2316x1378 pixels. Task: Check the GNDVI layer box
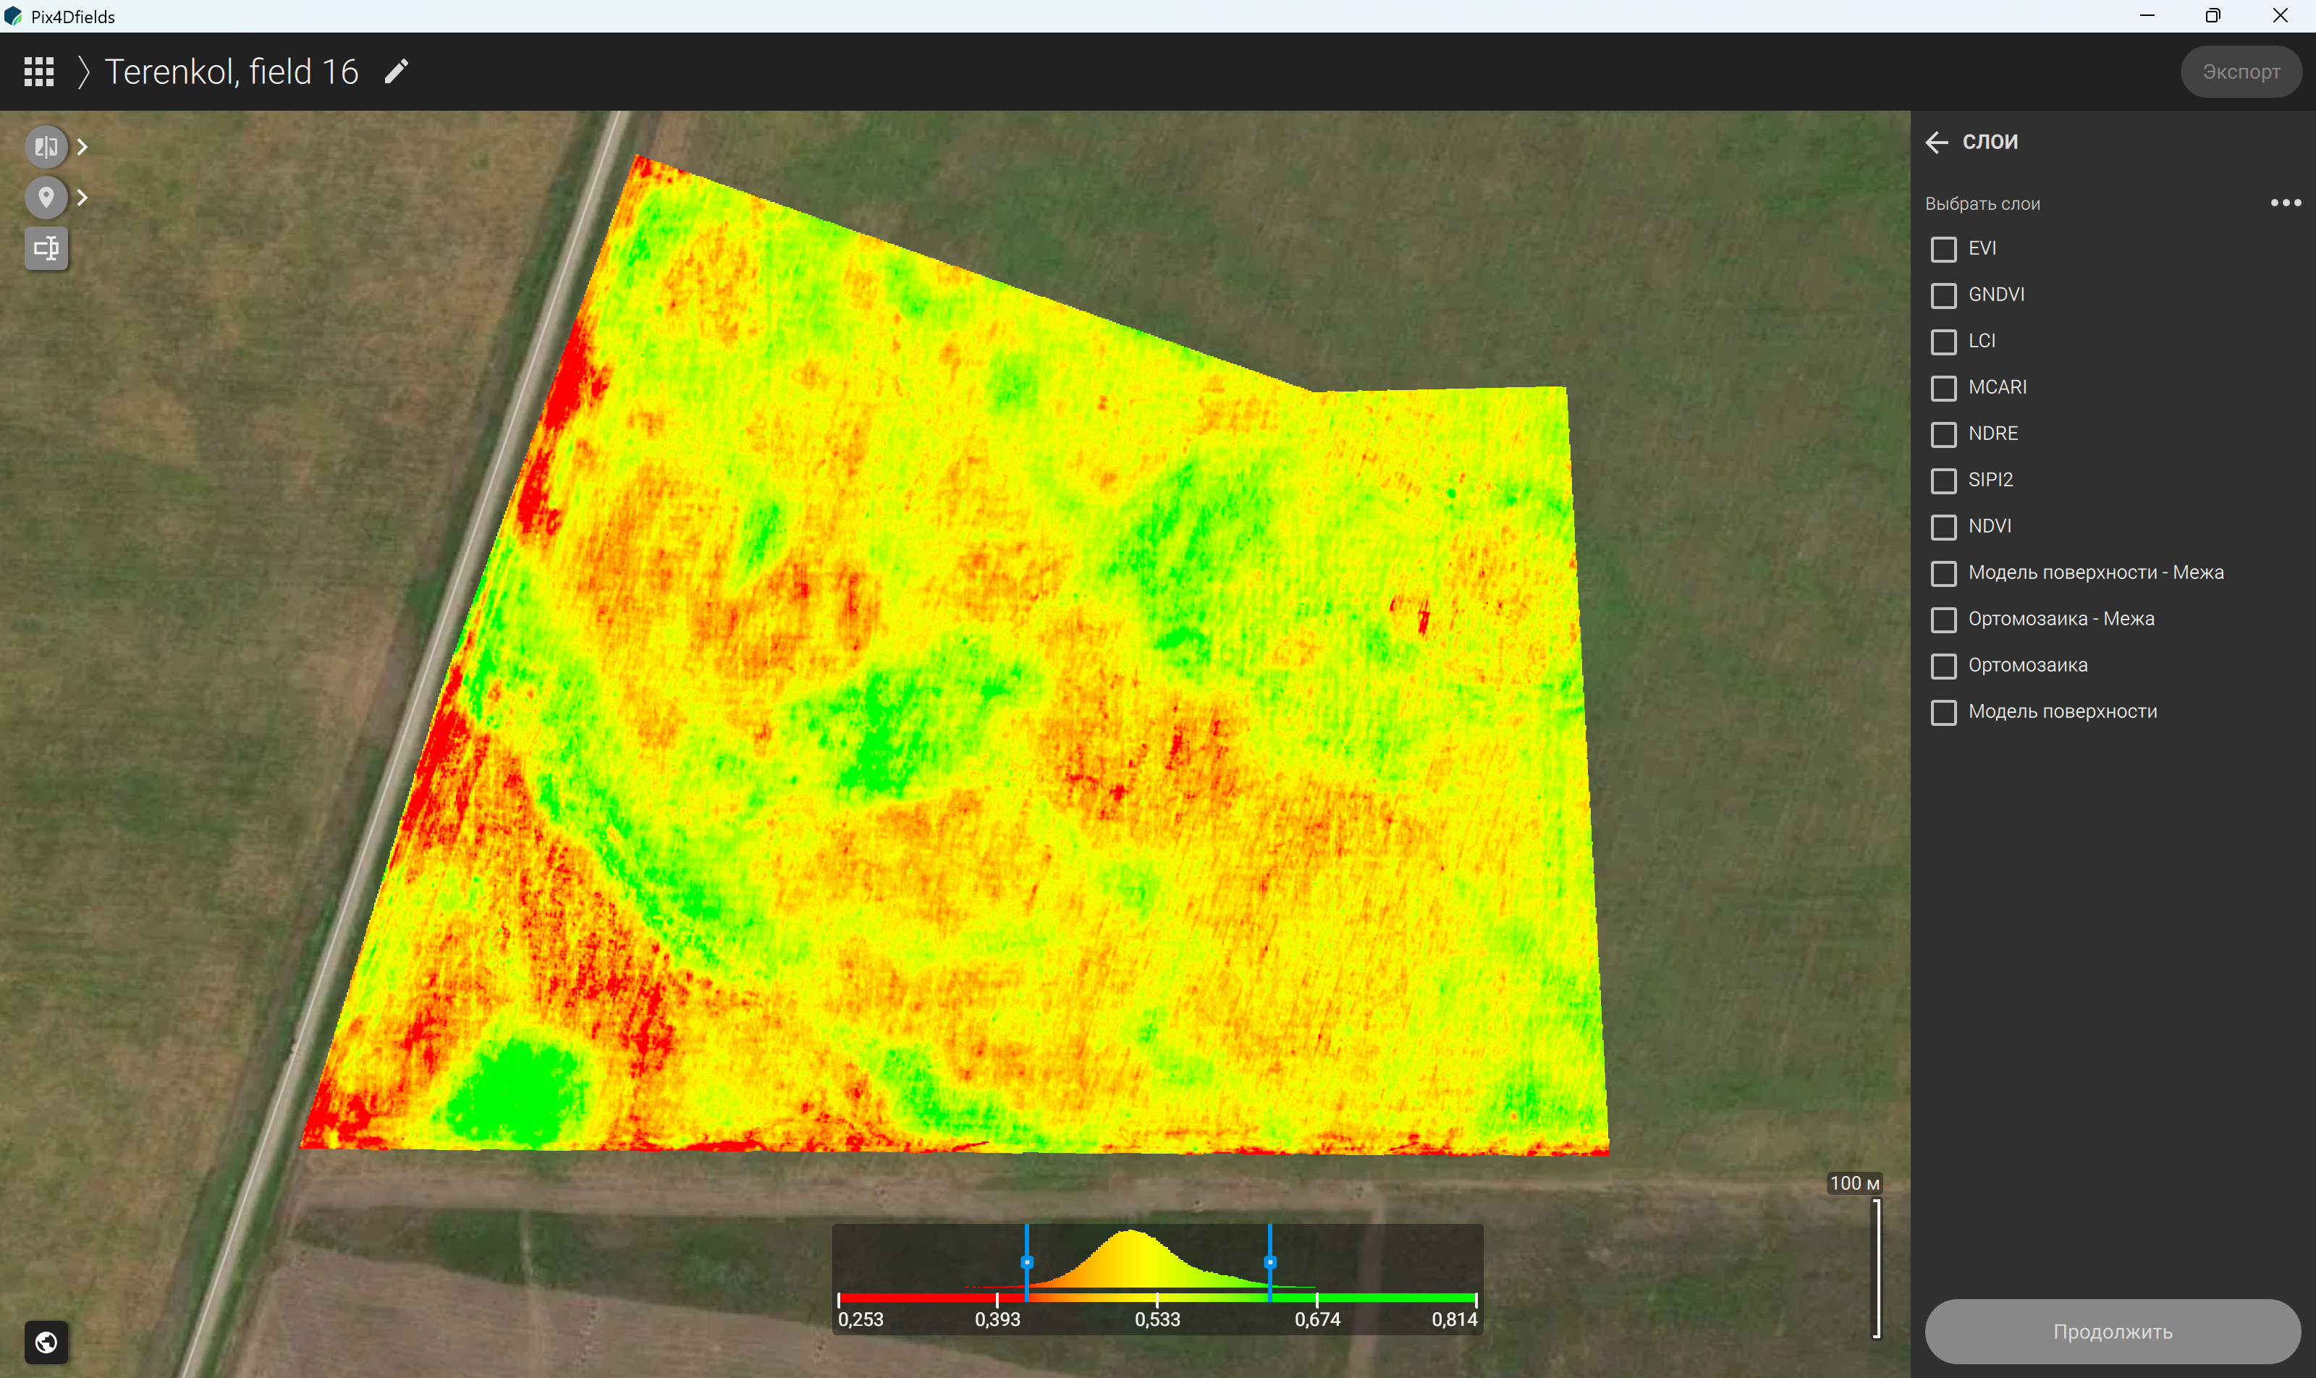1943,295
